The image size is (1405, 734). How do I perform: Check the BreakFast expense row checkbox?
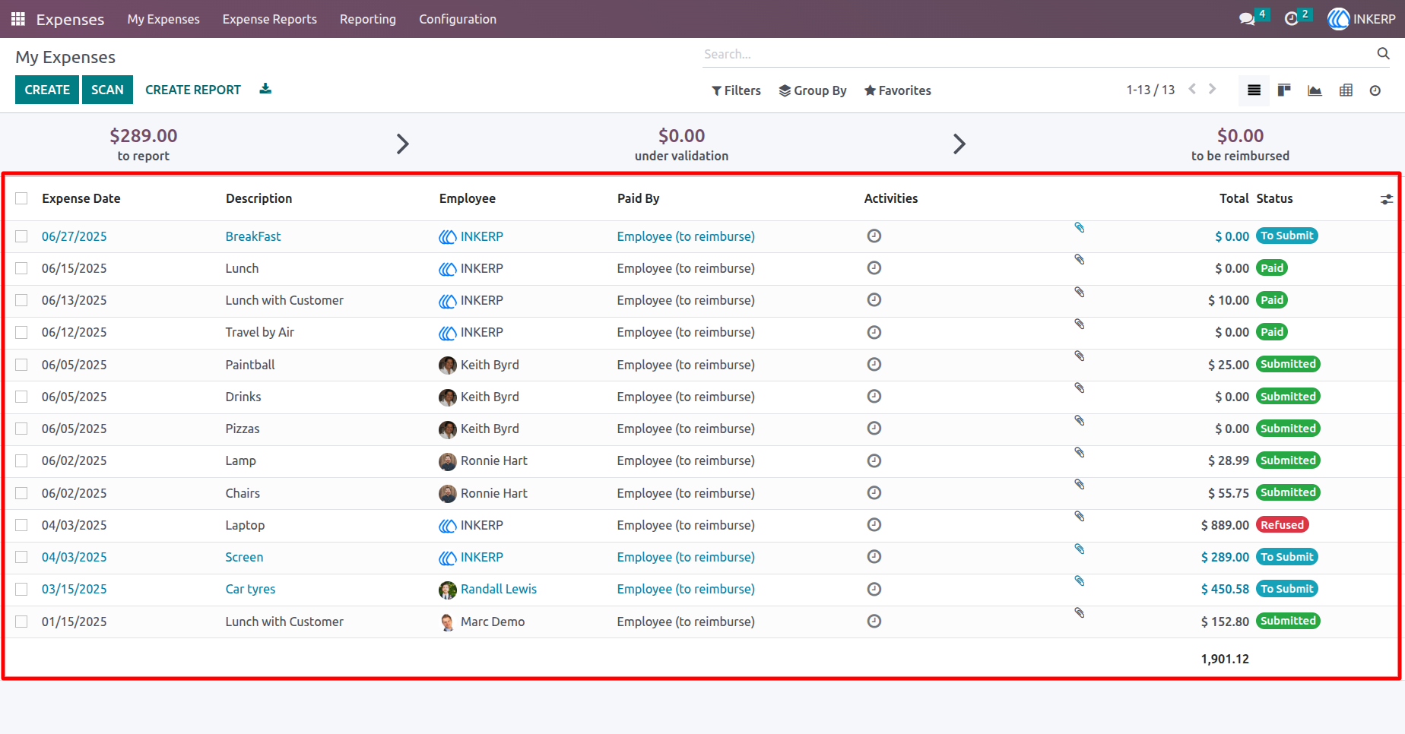click(21, 236)
